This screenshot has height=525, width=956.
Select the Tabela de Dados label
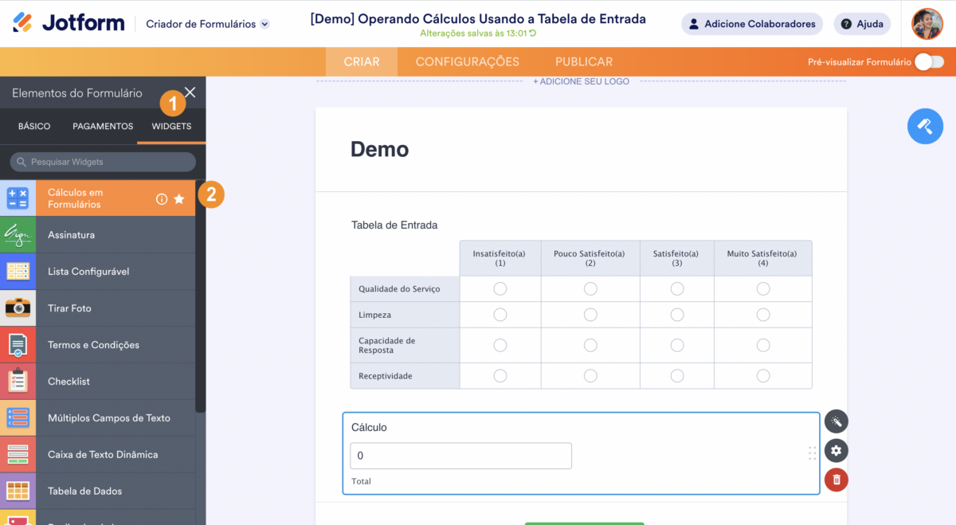point(85,492)
